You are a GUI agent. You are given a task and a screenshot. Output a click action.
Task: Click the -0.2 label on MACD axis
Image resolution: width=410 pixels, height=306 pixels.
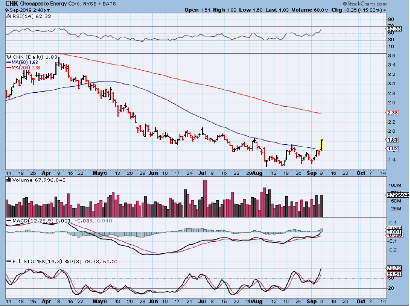[x=392, y=250]
